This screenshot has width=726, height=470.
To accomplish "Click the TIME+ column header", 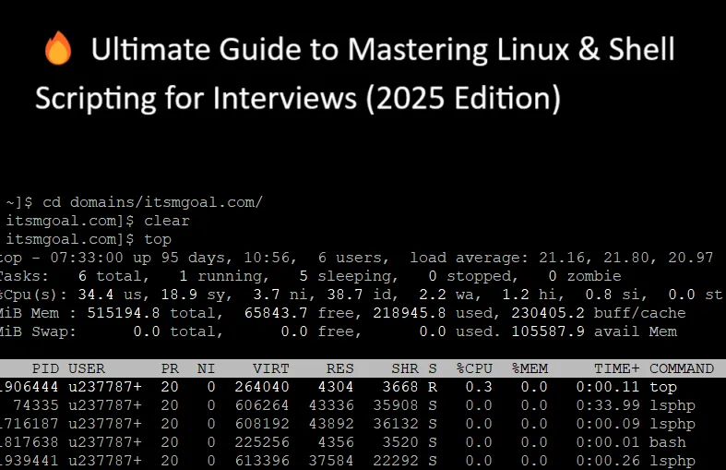I will 617,368.
